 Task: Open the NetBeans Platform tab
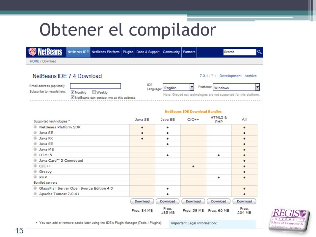click(106, 52)
